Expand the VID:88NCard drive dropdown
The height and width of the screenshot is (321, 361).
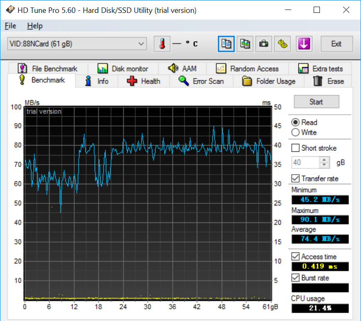[141, 44]
